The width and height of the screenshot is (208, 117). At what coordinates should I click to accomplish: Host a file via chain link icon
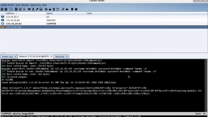click(63, 9)
